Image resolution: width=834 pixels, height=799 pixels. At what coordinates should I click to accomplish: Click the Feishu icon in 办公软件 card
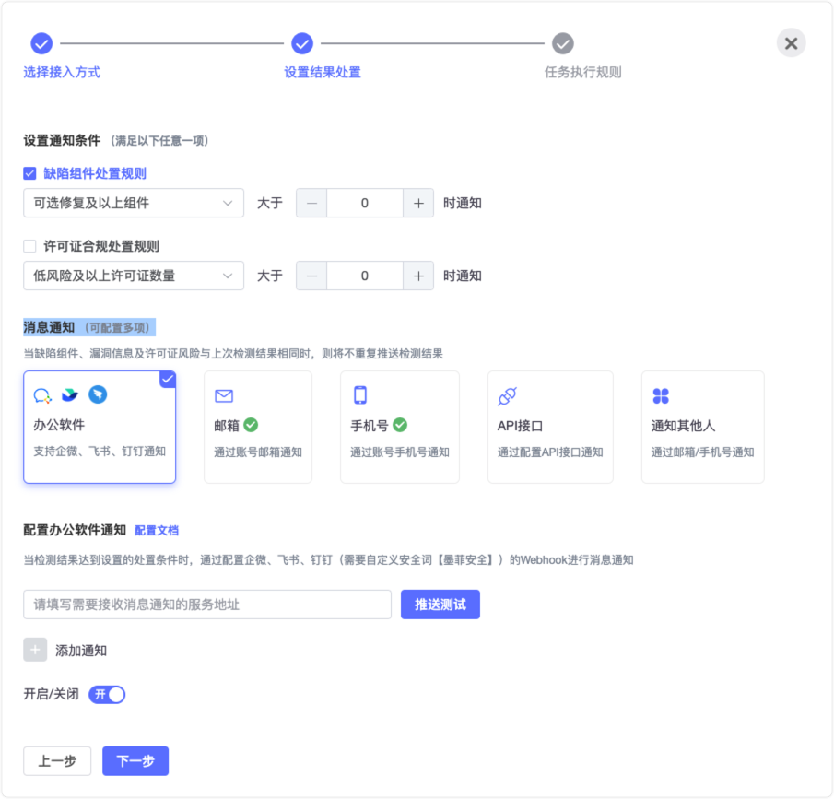tap(70, 395)
